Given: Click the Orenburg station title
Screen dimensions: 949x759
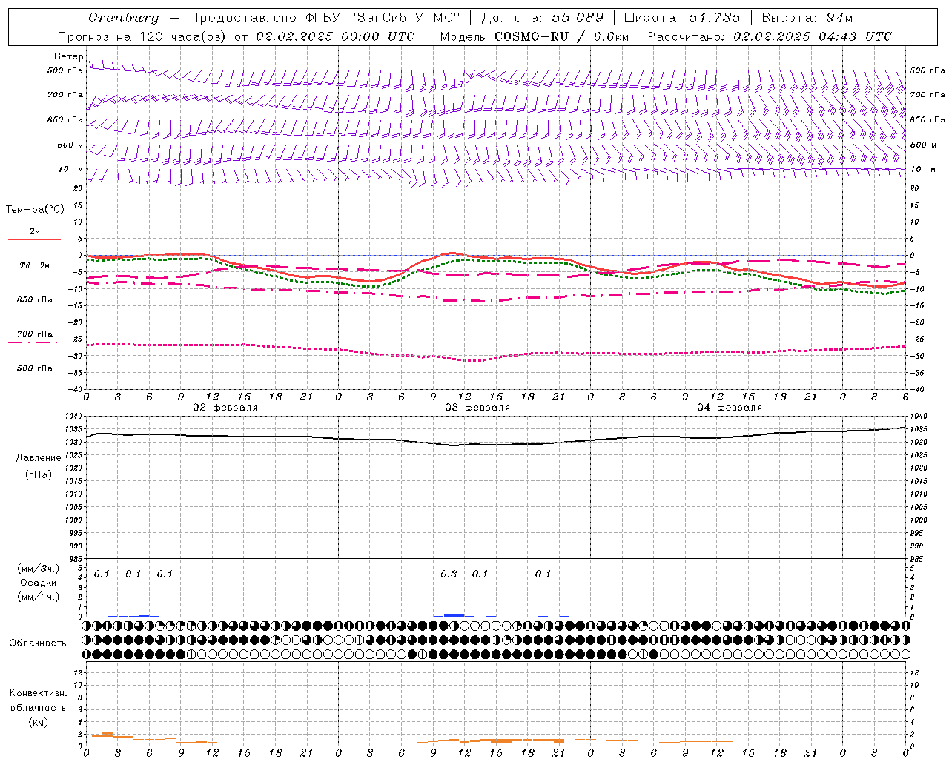Looking at the screenshot, I should click(123, 18).
